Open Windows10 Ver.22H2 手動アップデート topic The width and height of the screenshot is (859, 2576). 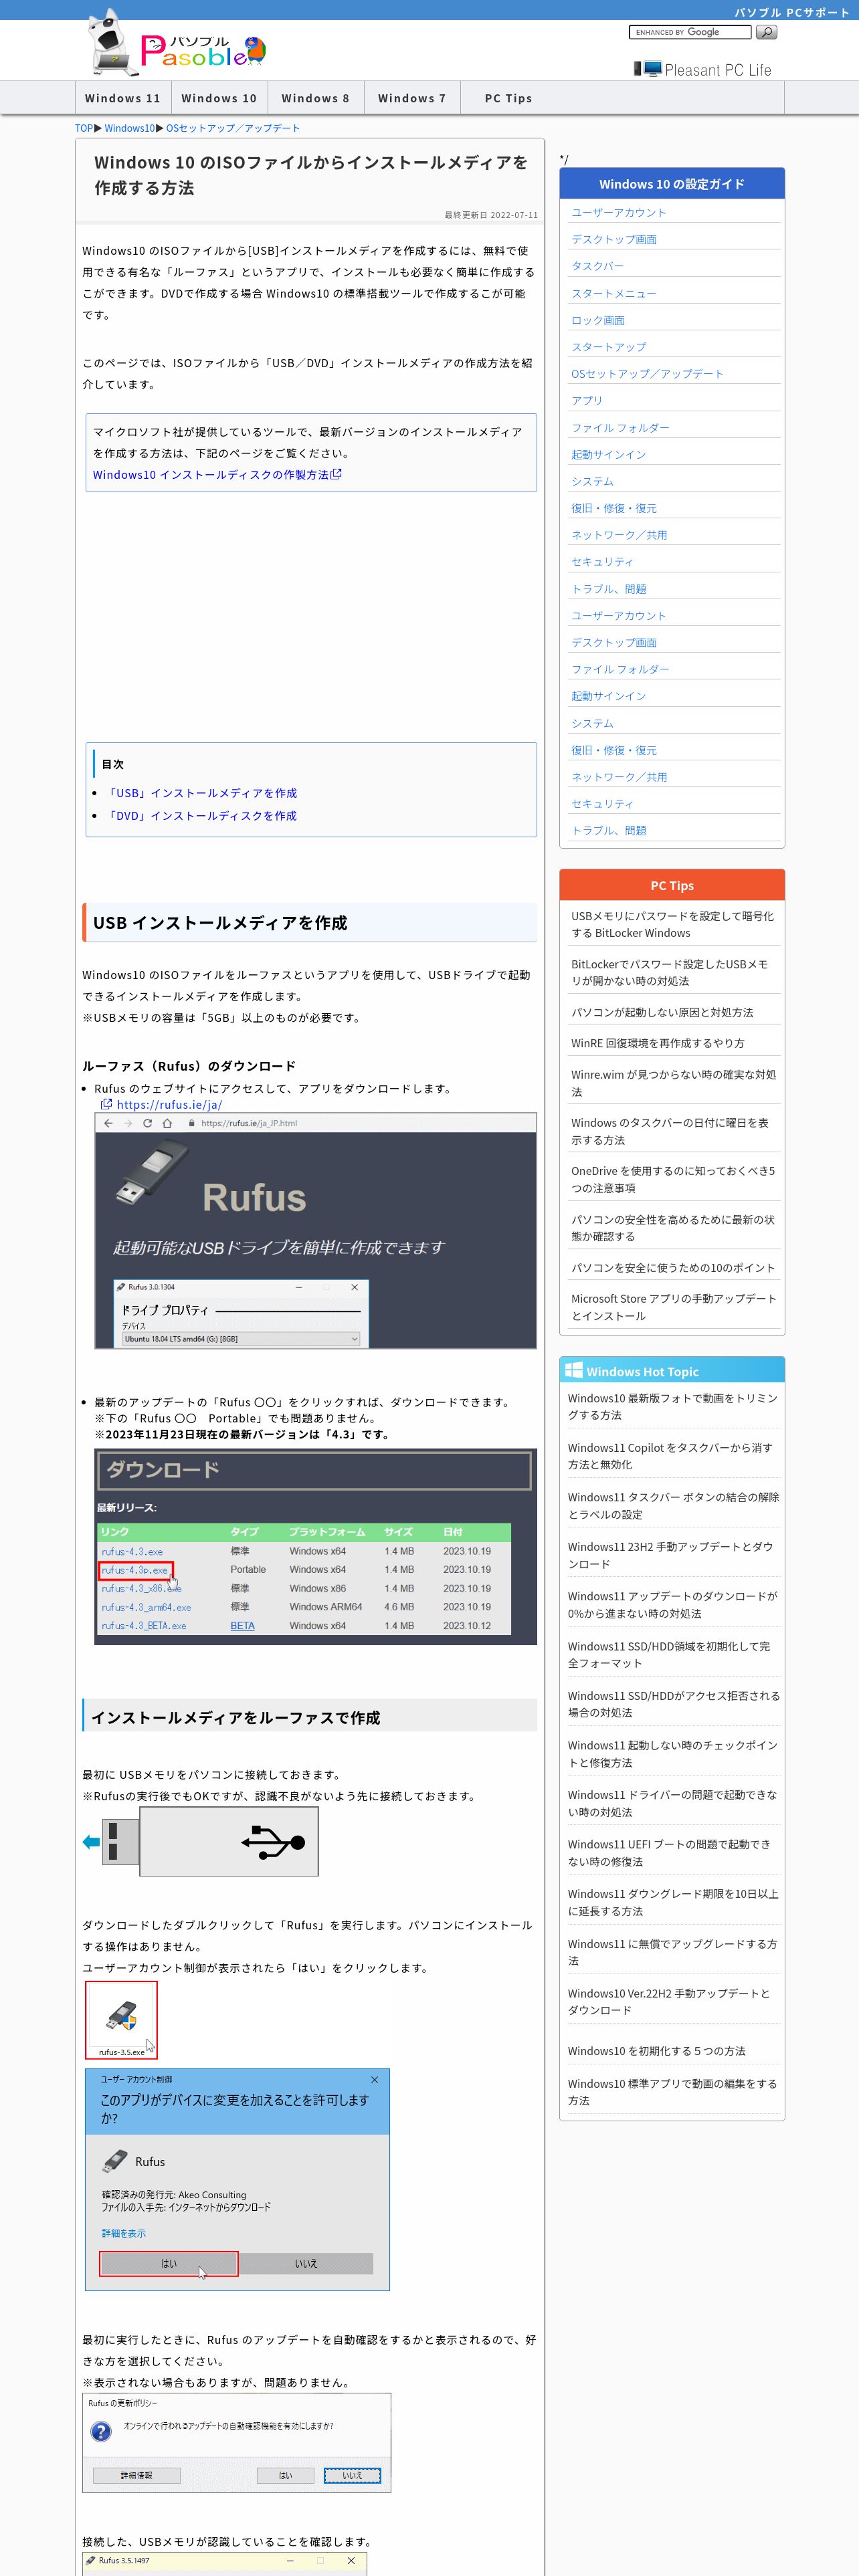tap(669, 2002)
